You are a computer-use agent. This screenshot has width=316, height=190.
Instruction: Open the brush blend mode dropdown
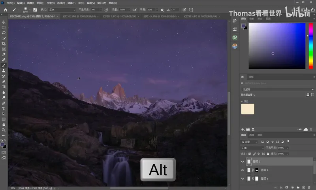pyautogui.click(x=62, y=9)
